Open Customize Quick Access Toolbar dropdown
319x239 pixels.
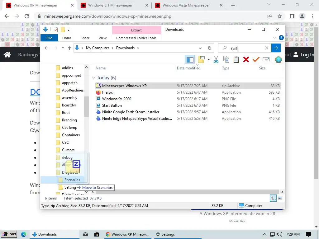68,30
